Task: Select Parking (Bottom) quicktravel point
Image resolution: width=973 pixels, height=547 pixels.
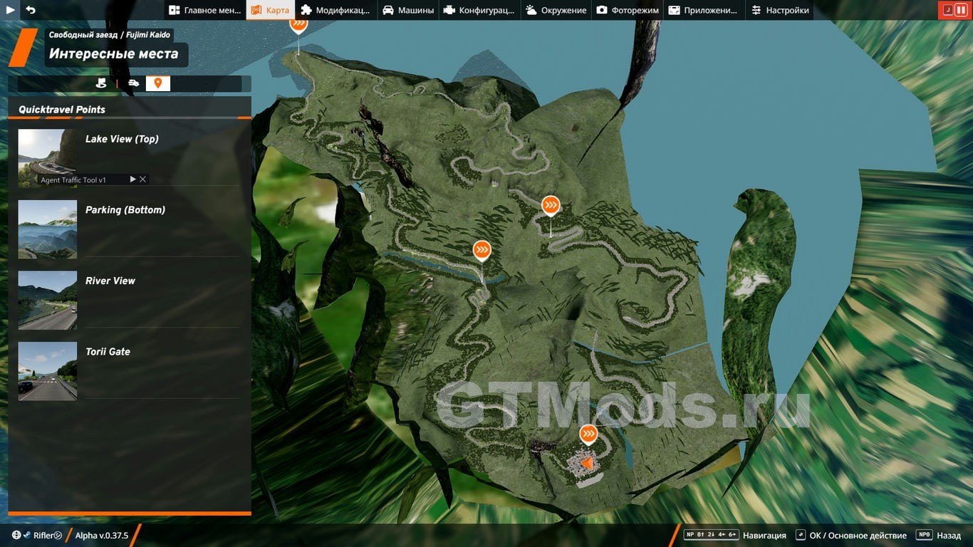Action: tap(129, 229)
